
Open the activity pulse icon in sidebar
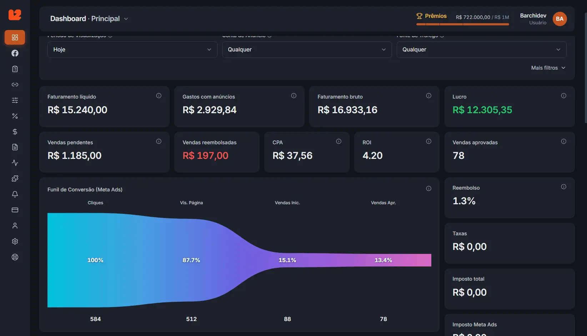pos(15,163)
